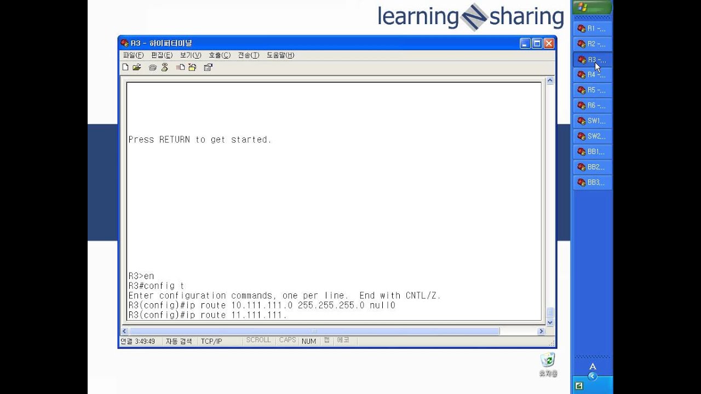Select the R3 taskbar button
The width and height of the screenshot is (701, 394).
(x=593, y=60)
